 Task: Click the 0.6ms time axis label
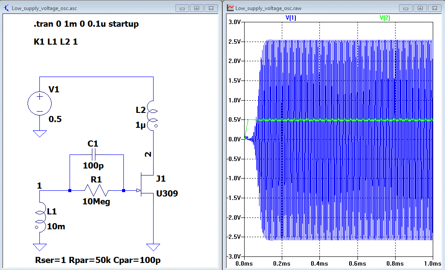(x=357, y=264)
